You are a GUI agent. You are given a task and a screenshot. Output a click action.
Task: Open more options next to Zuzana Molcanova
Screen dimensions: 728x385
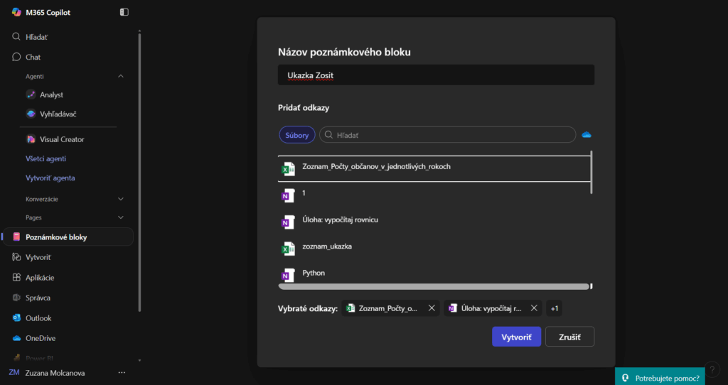pyautogui.click(x=122, y=372)
